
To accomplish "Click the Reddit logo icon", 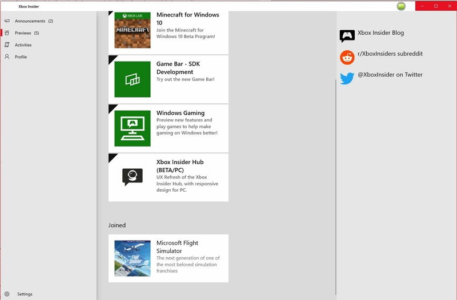I will point(347,58).
